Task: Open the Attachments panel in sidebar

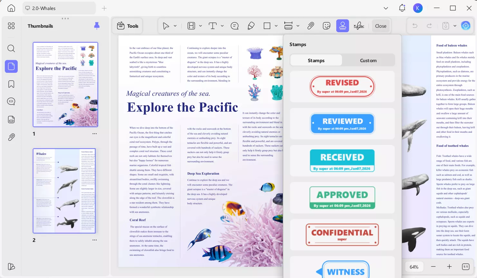Action: click(x=11, y=137)
